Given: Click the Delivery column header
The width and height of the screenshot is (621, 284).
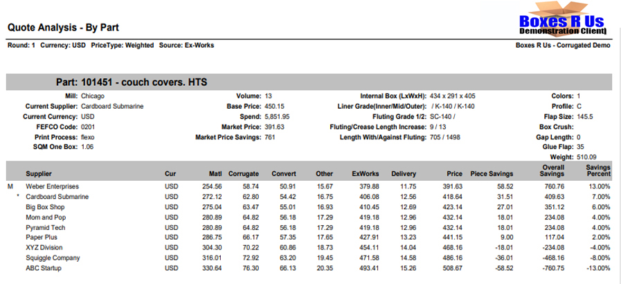Looking at the screenshot, I should (x=404, y=173).
